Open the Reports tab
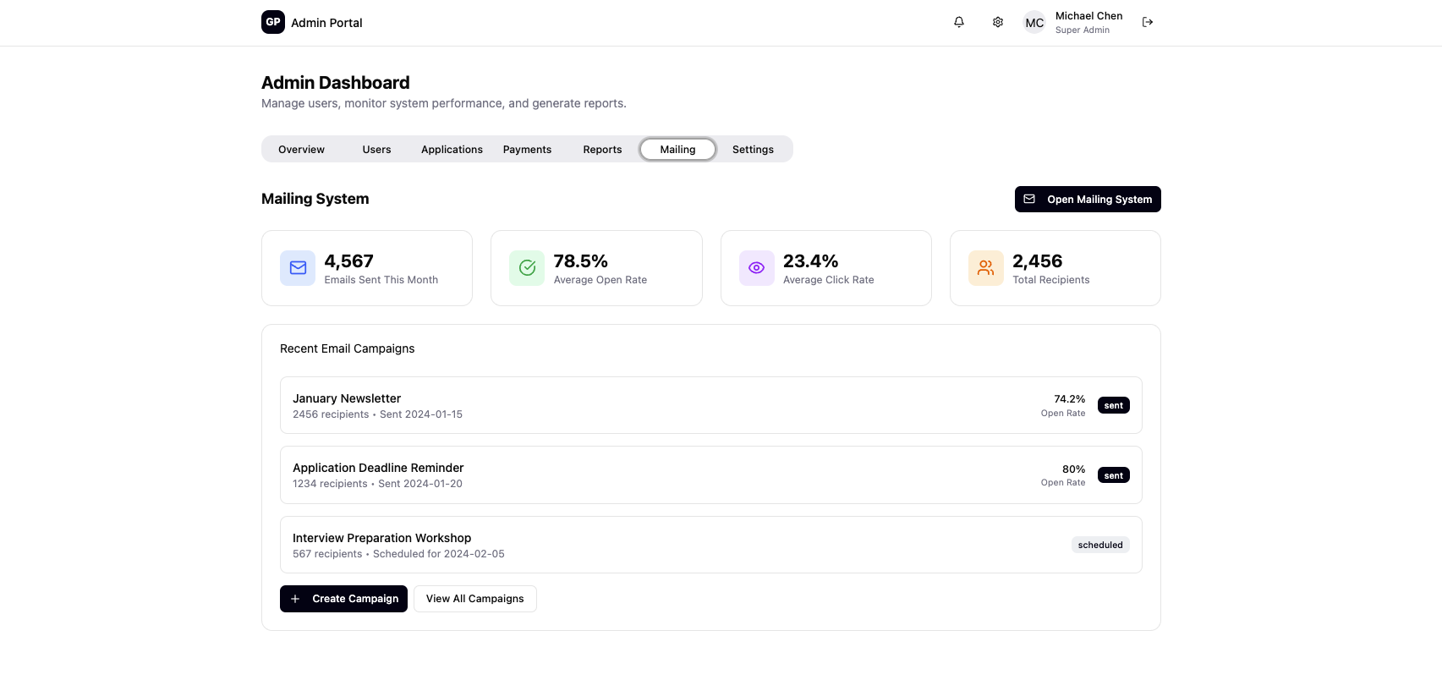1442x691 pixels. point(602,150)
